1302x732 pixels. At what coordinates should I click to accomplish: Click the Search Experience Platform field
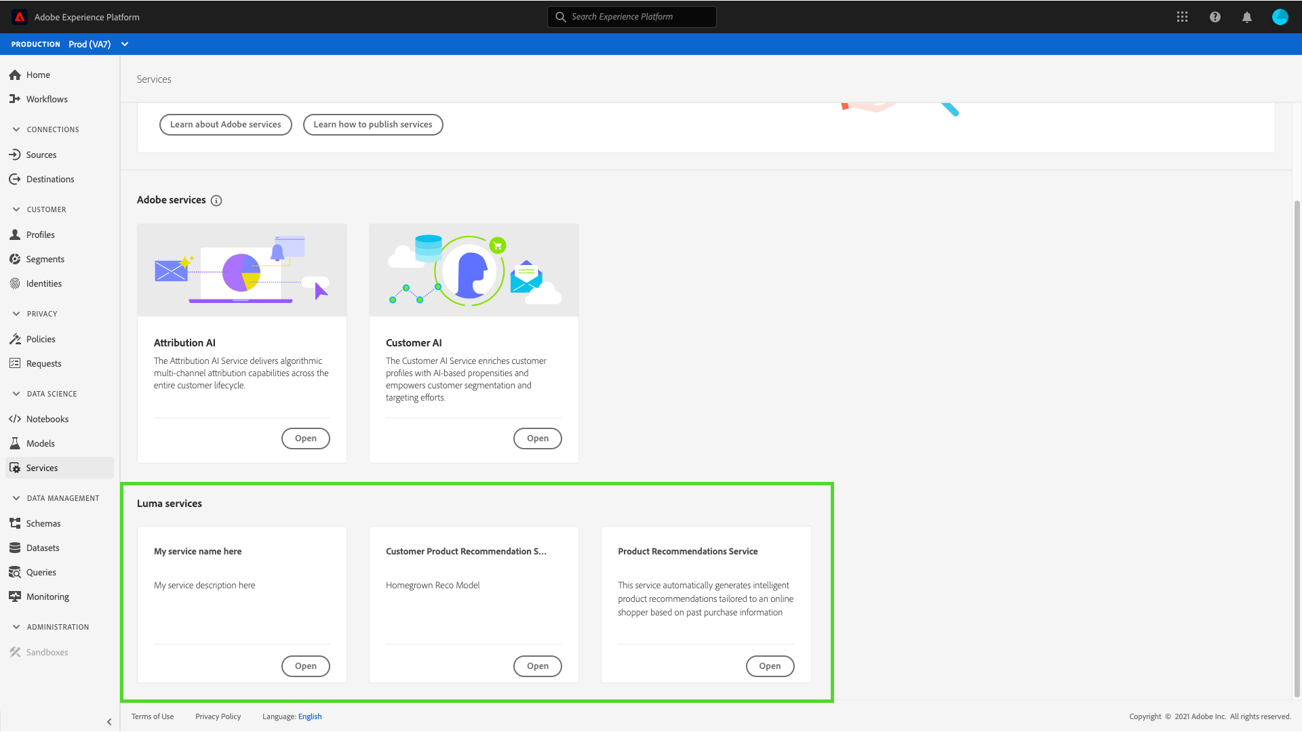click(632, 17)
